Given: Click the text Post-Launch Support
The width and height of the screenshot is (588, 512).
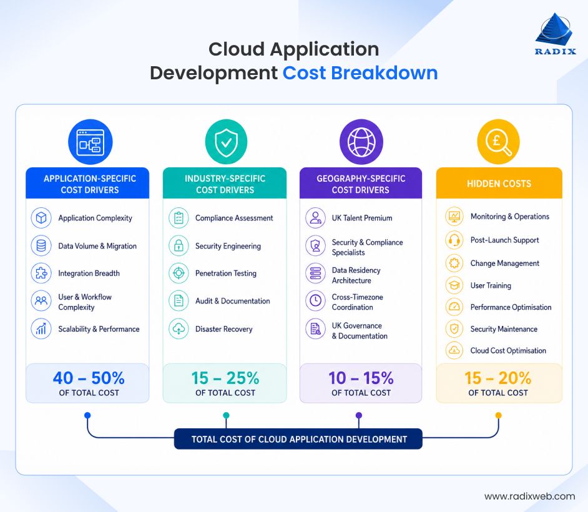Looking at the screenshot, I should click(505, 240).
